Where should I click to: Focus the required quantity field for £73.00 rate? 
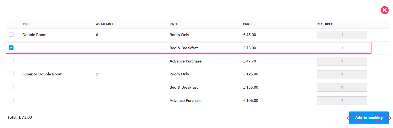pyautogui.click(x=342, y=48)
